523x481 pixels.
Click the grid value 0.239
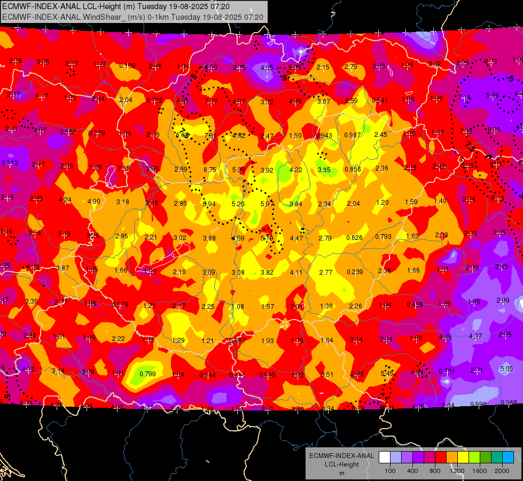(x=355, y=272)
